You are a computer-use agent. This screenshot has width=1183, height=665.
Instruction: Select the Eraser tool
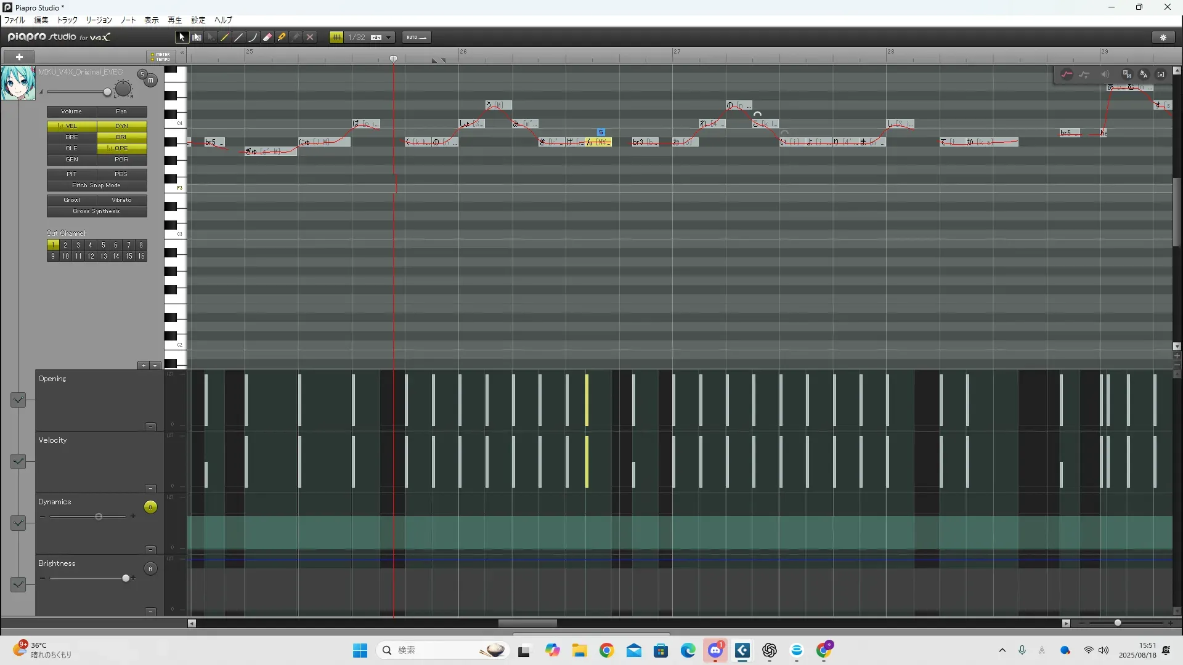coord(267,38)
